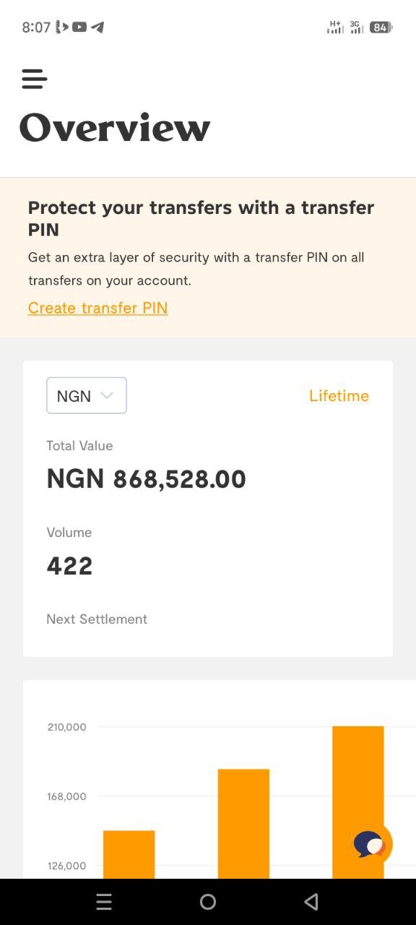Tap the Volume count of 422
This screenshot has width=416, height=925.
pos(69,565)
